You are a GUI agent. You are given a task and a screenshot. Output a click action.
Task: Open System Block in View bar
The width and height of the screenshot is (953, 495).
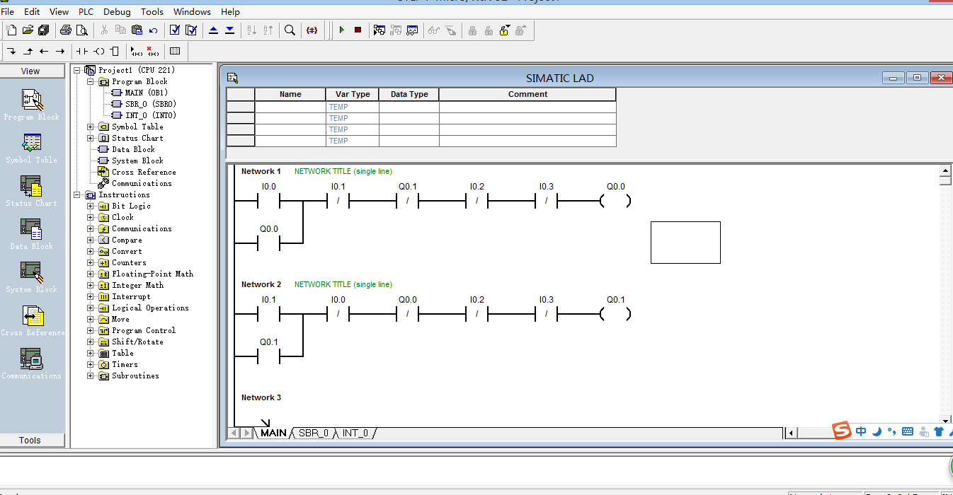pos(32,277)
